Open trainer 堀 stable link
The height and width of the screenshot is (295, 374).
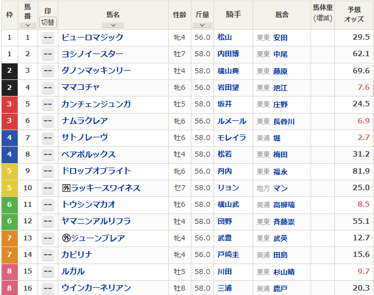(x=277, y=138)
